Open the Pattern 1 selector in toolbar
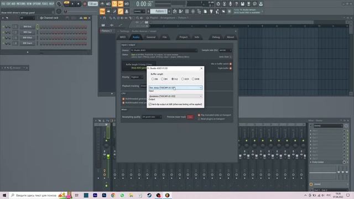Viewport: 354px width, 199px height. pyautogui.click(x=159, y=11)
